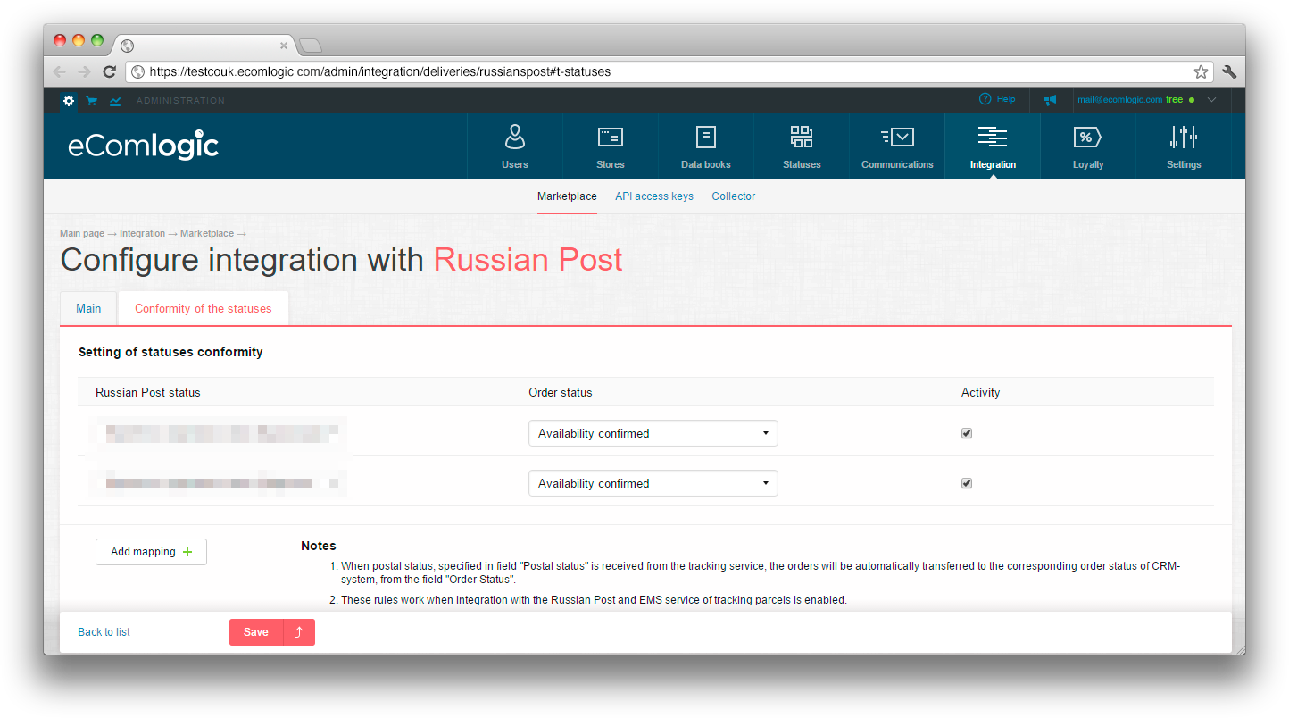Open the Collector submenu
This screenshot has height=718, width=1289.
[734, 196]
